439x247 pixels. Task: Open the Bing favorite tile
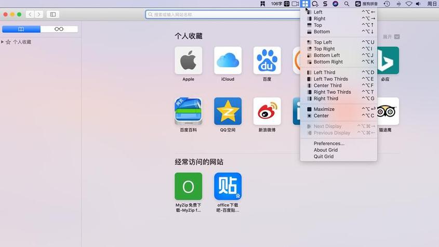pyautogui.click(x=388, y=60)
